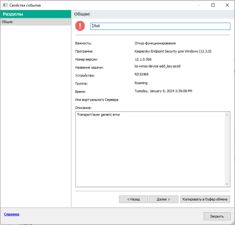Close the window with the X button

[x=227, y=5]
